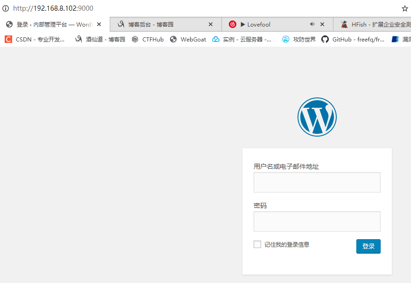Image resolution: width=411 pixels, height=283 pixels.
Task: Close the Lovefool tab
Action: point(322,24)
